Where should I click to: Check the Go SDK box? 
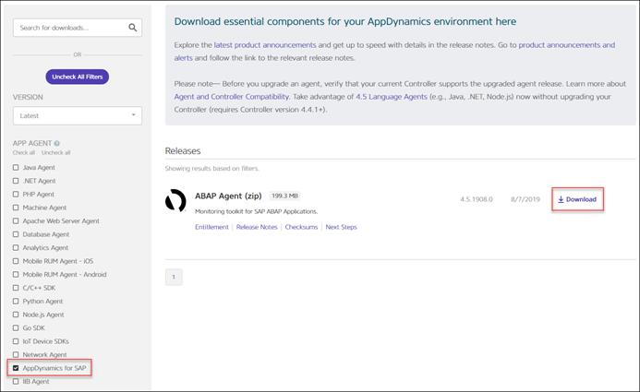coord(16,327)
